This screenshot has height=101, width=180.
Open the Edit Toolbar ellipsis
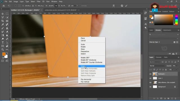[x=7, y=50]
